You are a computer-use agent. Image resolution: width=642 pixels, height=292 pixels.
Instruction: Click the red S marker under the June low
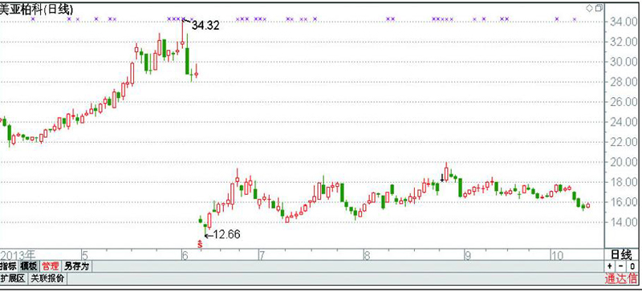tap(200, 244)
